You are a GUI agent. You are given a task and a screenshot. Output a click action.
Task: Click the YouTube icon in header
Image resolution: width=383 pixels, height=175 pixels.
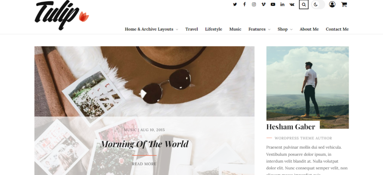coord(273,4)
